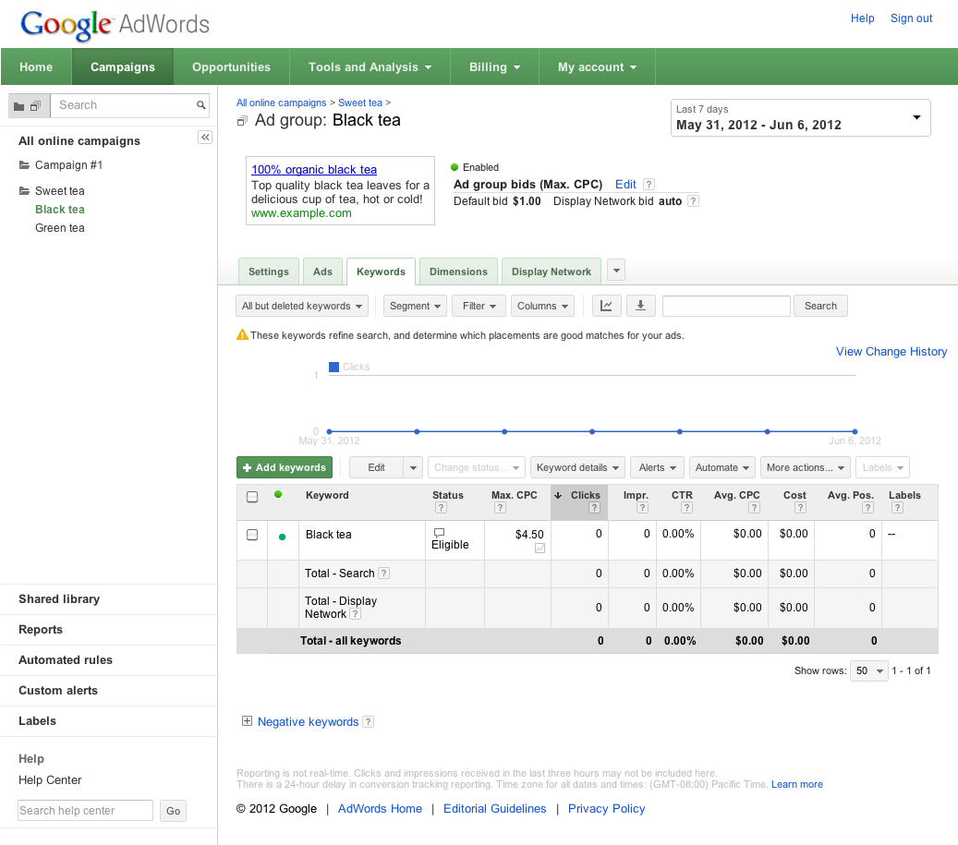Click the small chart icon under $4.50
Viewport: 958px width, 845px height.
coord(540,549)
